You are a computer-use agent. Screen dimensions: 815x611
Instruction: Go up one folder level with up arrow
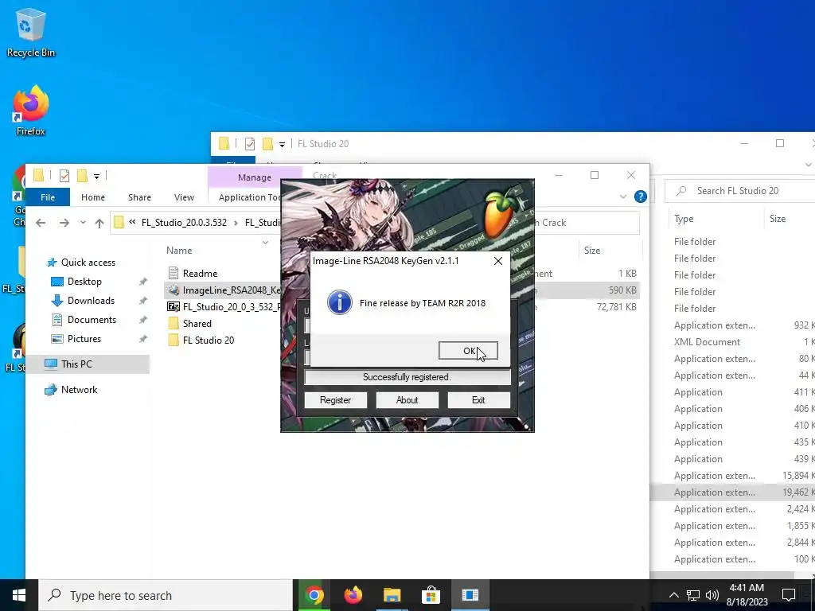coord(99,223)
